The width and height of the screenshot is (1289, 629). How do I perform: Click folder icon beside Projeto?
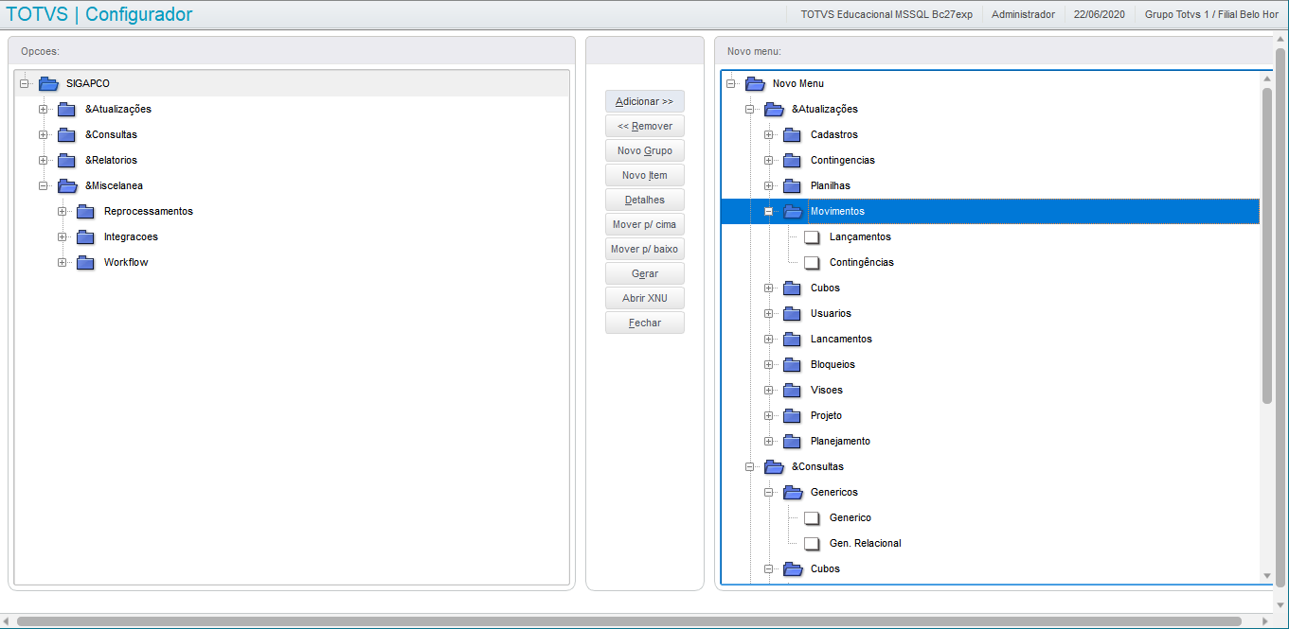click(x=792, y=415)
